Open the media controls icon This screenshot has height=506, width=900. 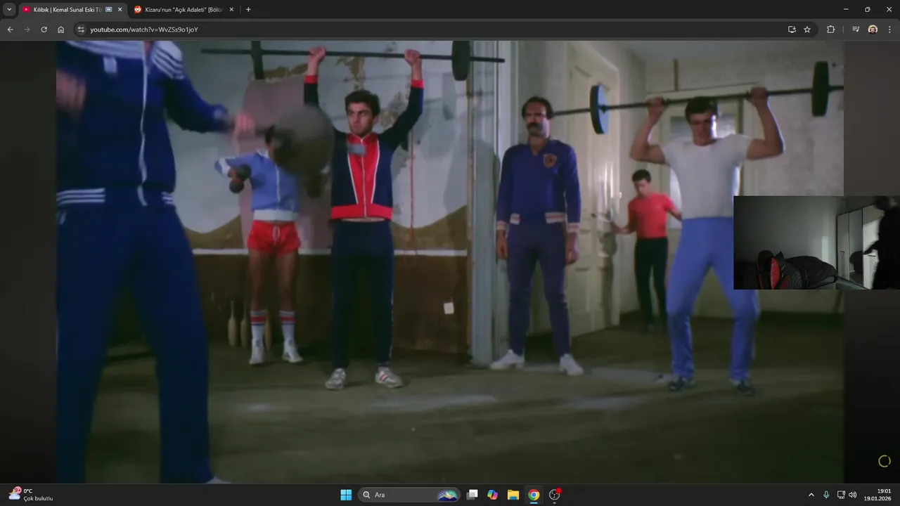856,30
